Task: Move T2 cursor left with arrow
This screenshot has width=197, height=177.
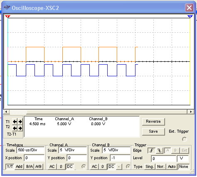Action: (x=15, y=129)
